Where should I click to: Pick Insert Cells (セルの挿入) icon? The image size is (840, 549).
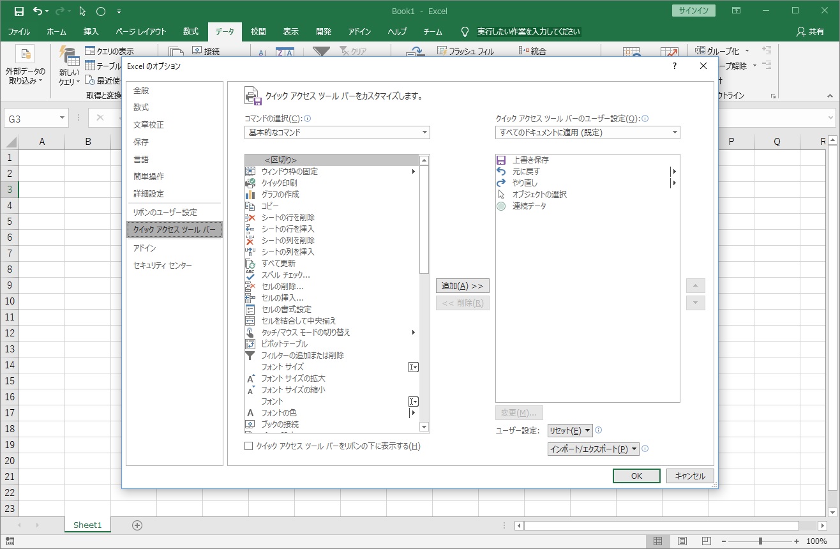click(250, 297)
